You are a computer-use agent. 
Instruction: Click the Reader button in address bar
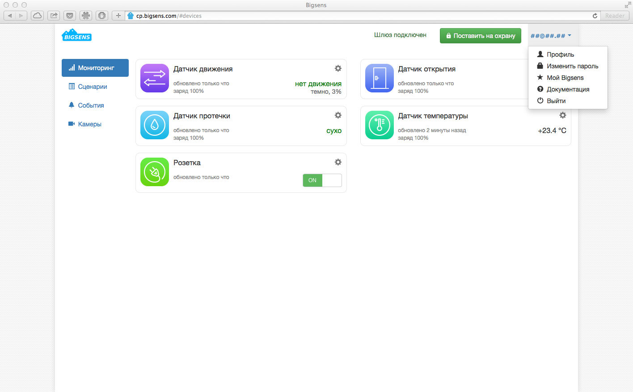click(x=615, y=16)
